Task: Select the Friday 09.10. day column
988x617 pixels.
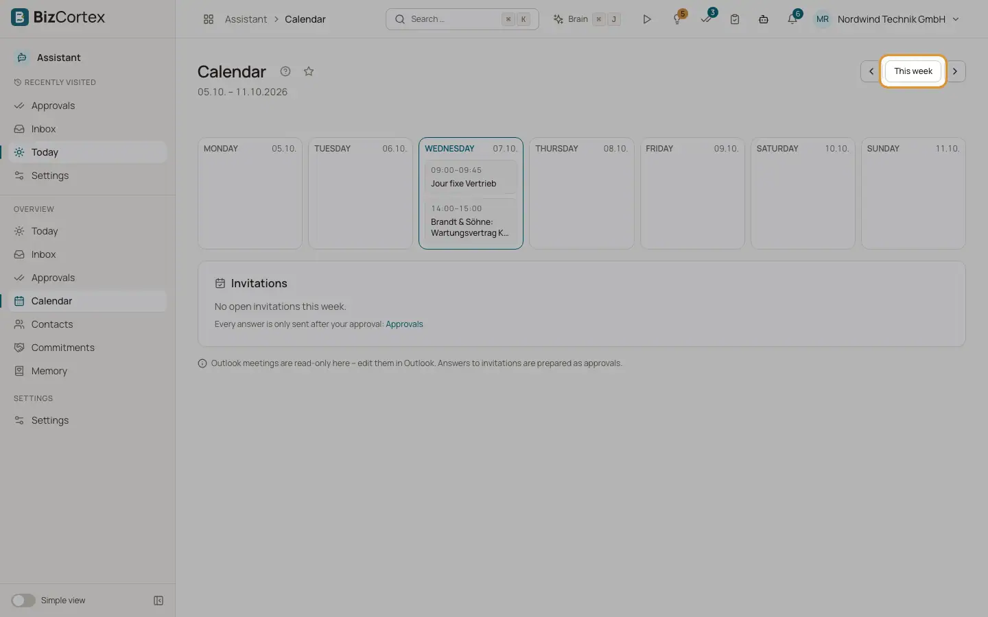Action: tap(692, 193)
